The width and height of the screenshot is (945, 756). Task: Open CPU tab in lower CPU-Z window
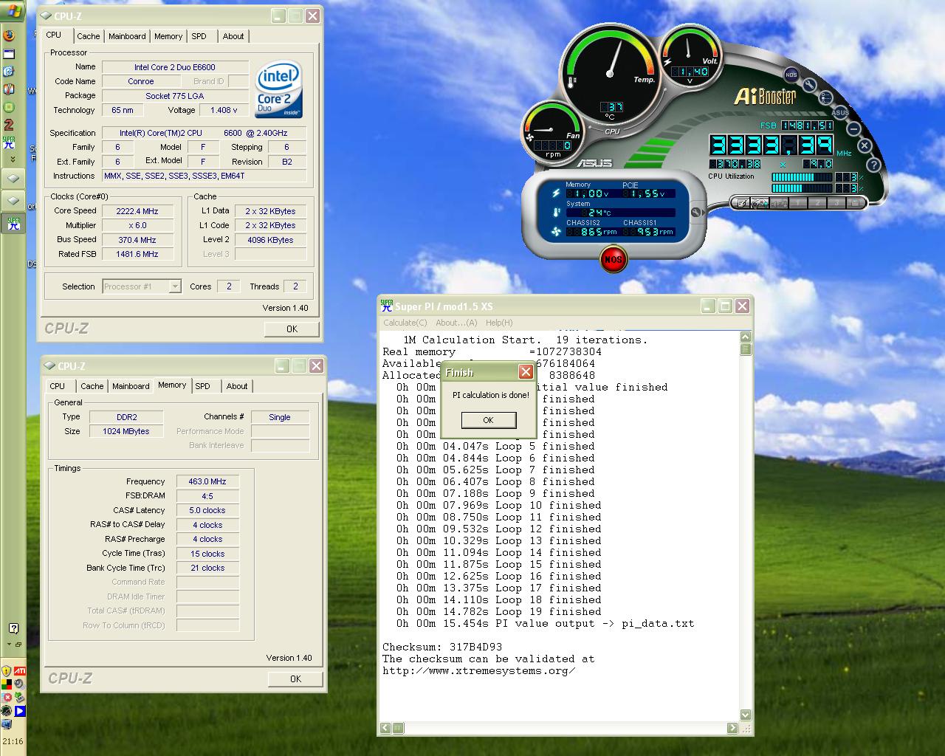(57, 386)
